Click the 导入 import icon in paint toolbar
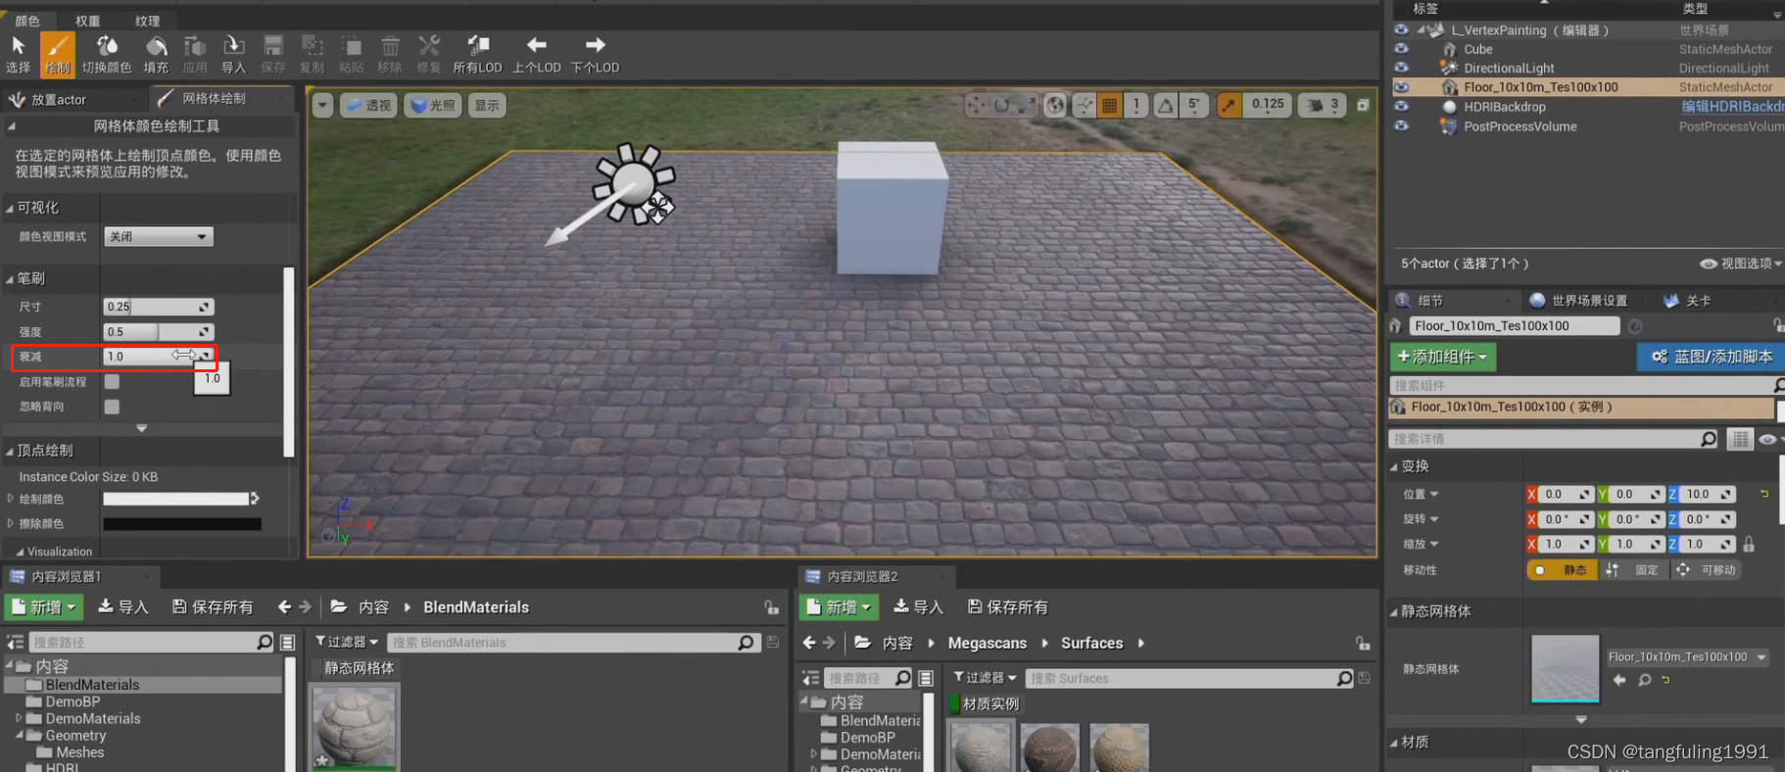The width and height of the screenshot is (1785, 772). 233,54
